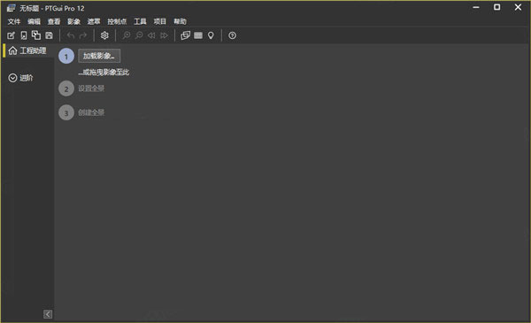The image size is (531, 323).
Task: Click the new project icon
Action: click(11, 35)
